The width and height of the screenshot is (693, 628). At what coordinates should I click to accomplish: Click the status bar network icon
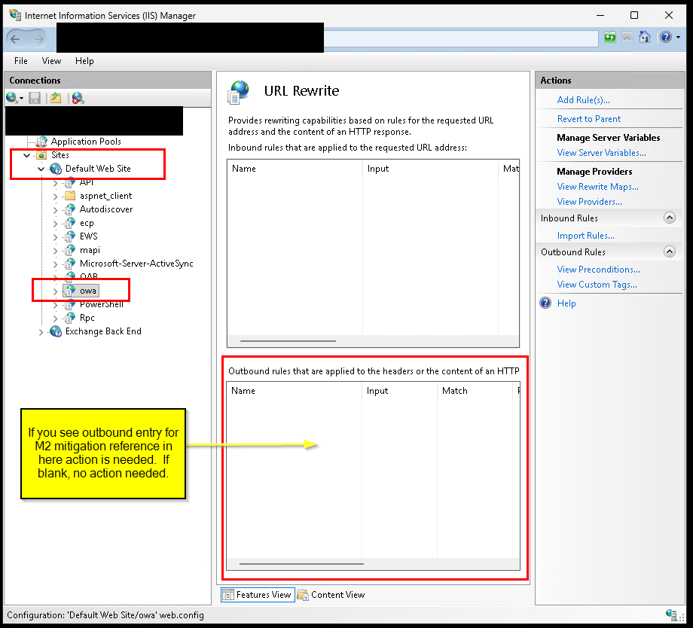coord(671,614)
